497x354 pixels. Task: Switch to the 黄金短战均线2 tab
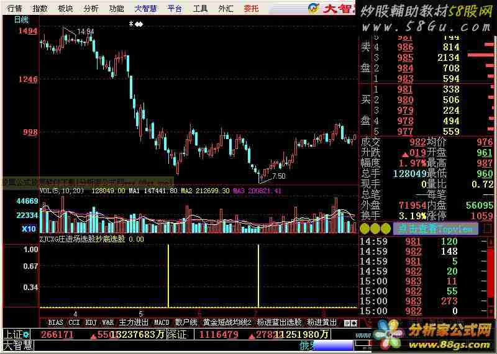pos(227,322)
